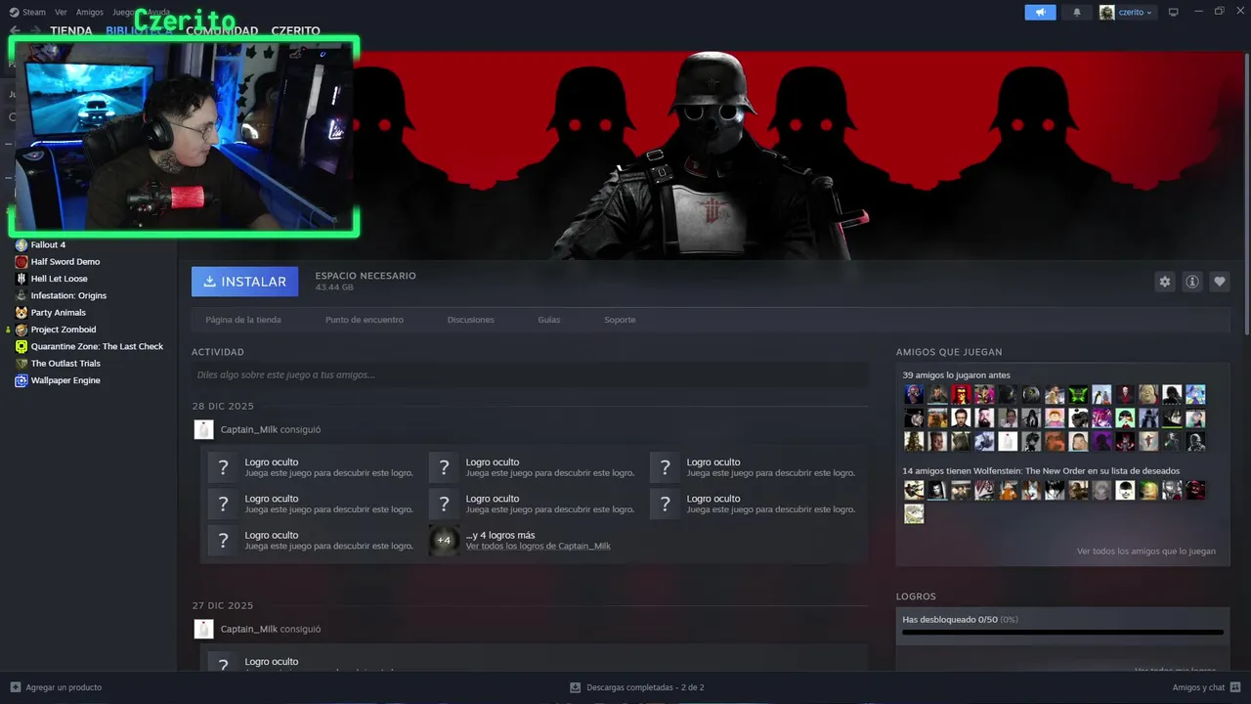Image resolution: width=1251 pixels, height=704 pixels.
Task: Click Captain_Milk name under 28 DIC 2025
Action: pyautogui.click(x=249, y=429)
